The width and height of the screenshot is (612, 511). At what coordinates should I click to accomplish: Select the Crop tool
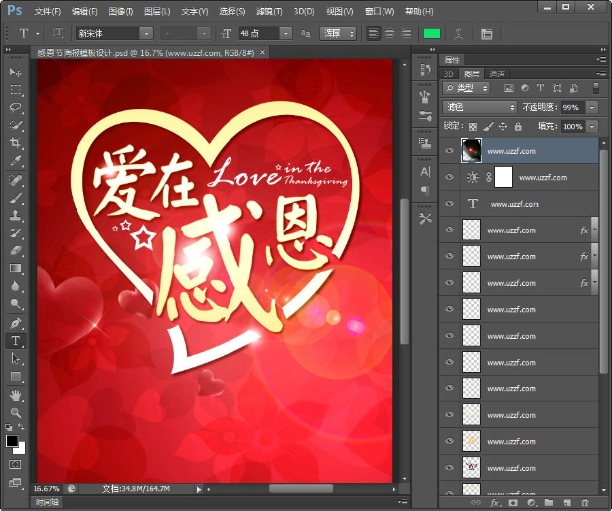pos(16,143)
